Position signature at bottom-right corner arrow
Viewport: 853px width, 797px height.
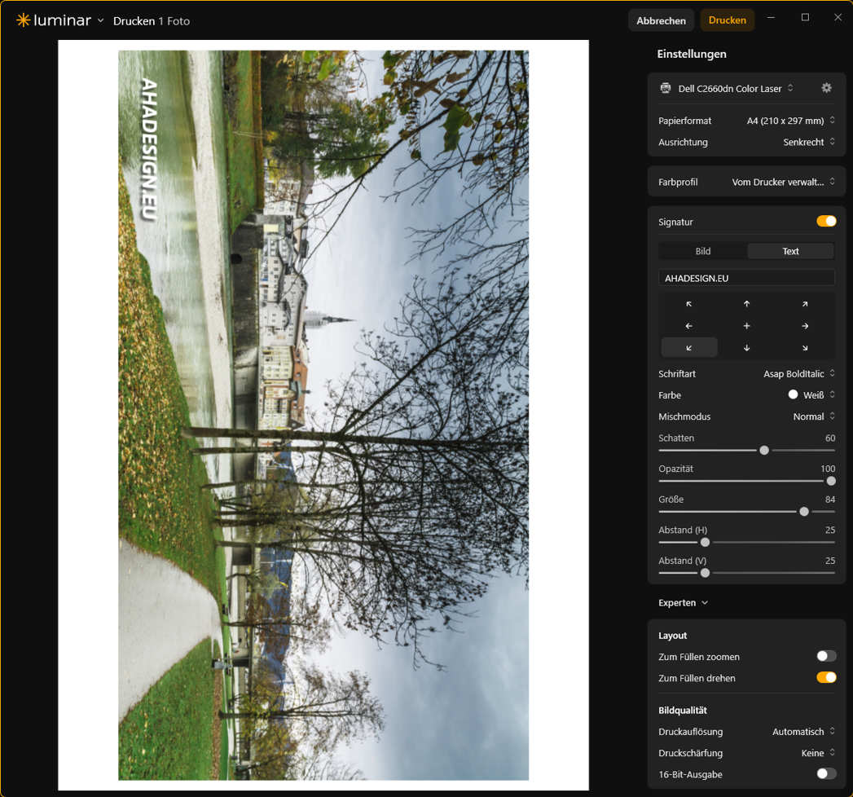tap(805, 348)
